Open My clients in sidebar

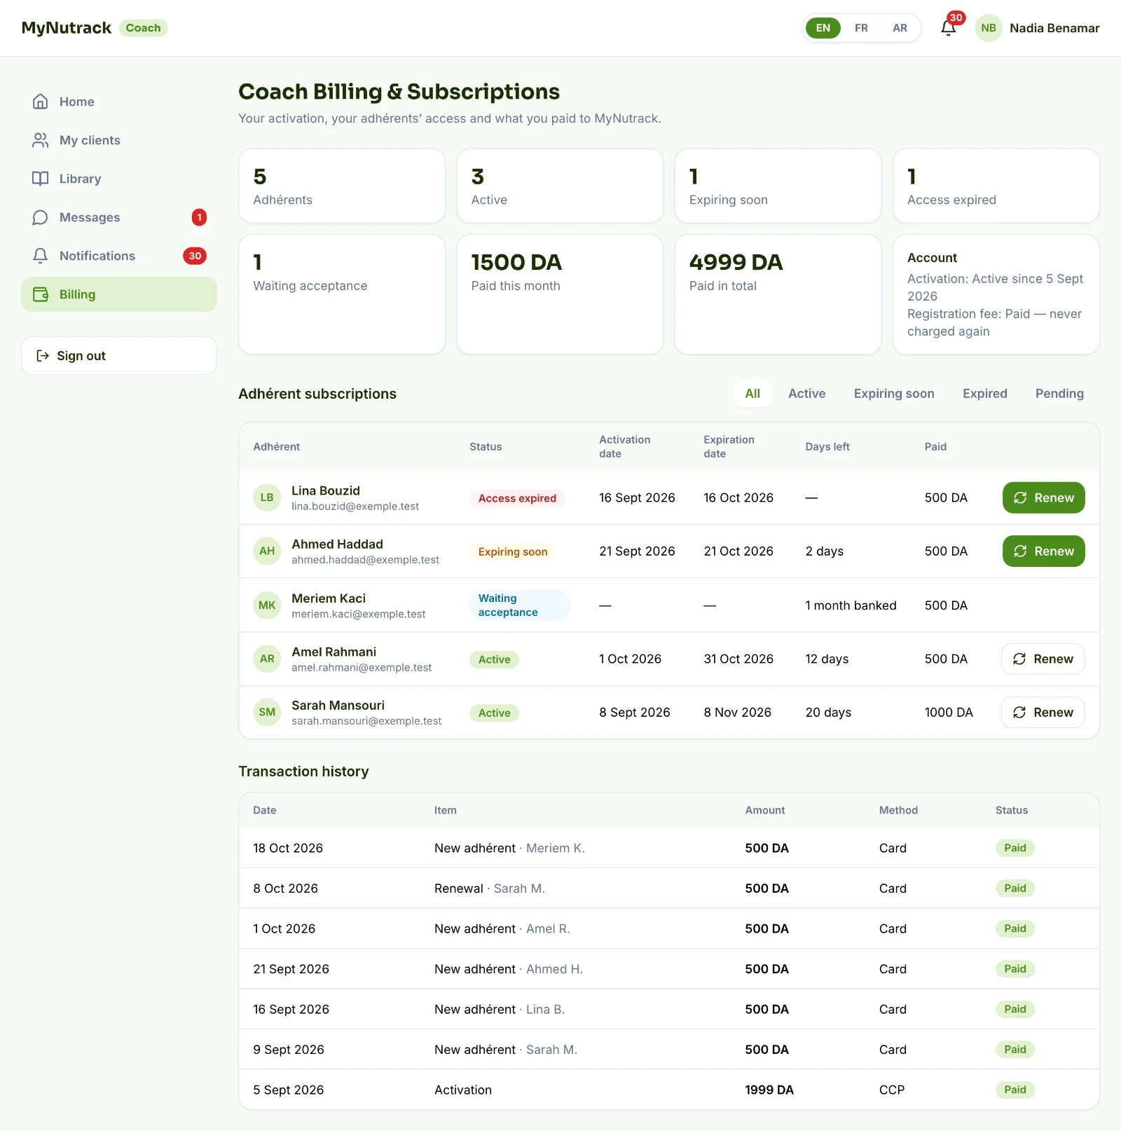pos(119,140)
